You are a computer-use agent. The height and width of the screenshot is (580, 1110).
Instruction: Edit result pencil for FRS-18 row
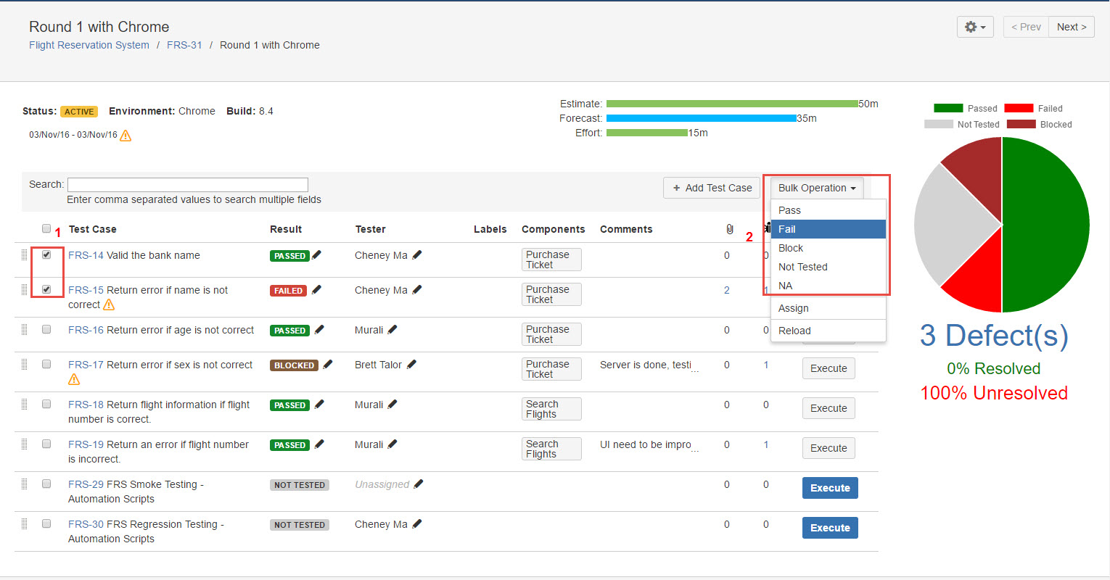319,404
